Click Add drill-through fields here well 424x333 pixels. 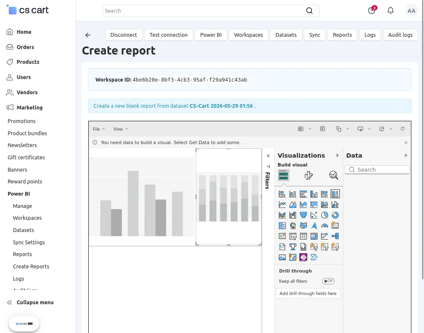point(308,293)
